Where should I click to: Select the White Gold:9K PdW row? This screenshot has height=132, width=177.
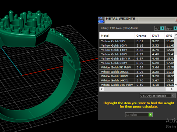click(136, 67)
